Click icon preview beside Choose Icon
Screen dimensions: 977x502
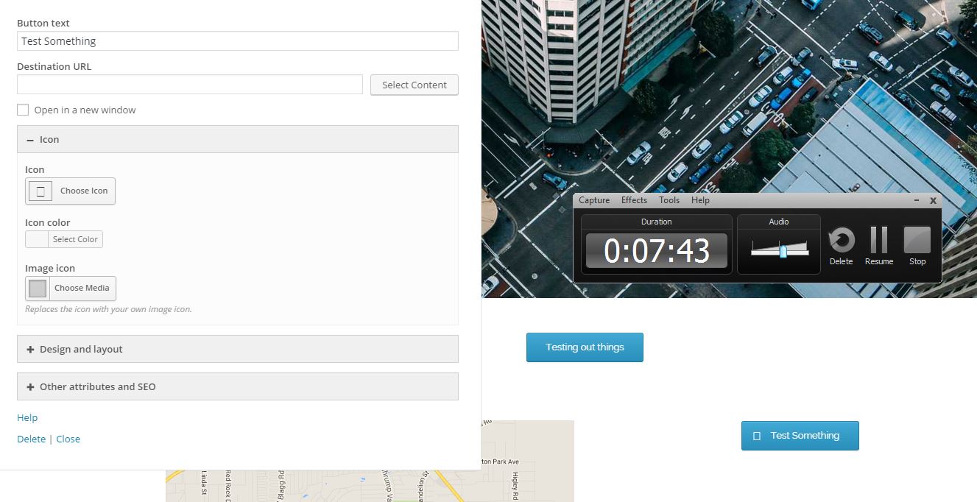(x=40, y=191)
